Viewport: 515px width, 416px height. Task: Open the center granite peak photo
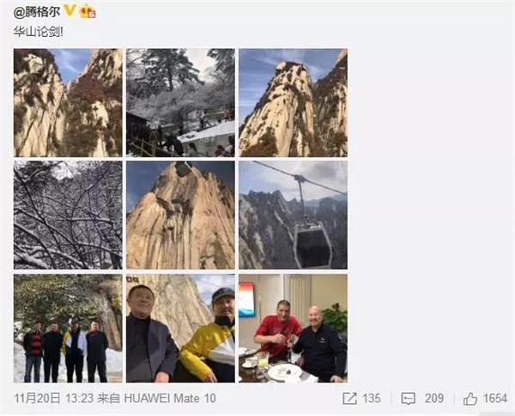180,215
